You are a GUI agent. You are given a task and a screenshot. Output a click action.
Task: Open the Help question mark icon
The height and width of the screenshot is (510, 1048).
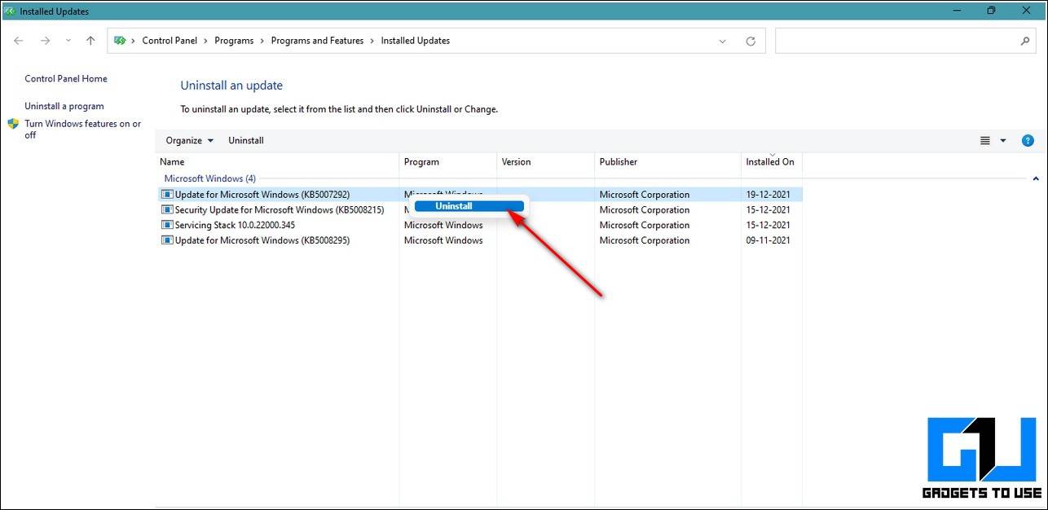(x=1028, y=141)
